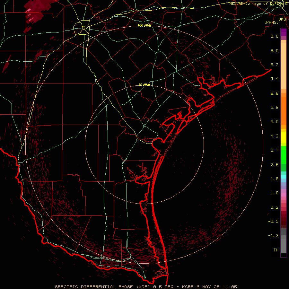289x289 pixels.
Task: Click the yellow highway loop around the city
Action: click(81, 28)
